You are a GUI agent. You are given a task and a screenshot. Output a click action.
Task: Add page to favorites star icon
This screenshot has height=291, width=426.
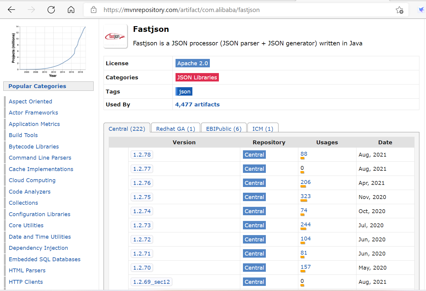click(400, 10)
